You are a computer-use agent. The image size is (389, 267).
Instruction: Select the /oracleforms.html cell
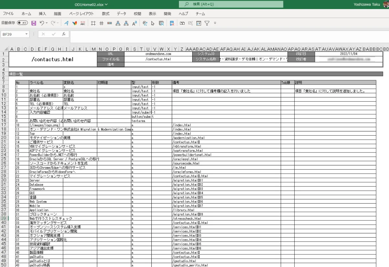pos(226,172)
